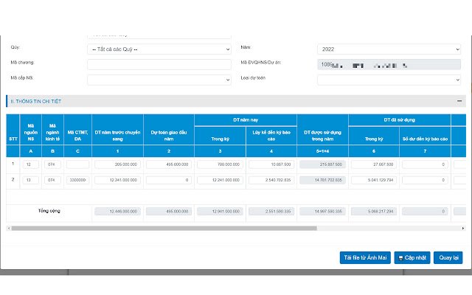
Task: Click the 'Tải file từ Ánh Mai' button
Action: 365,257
